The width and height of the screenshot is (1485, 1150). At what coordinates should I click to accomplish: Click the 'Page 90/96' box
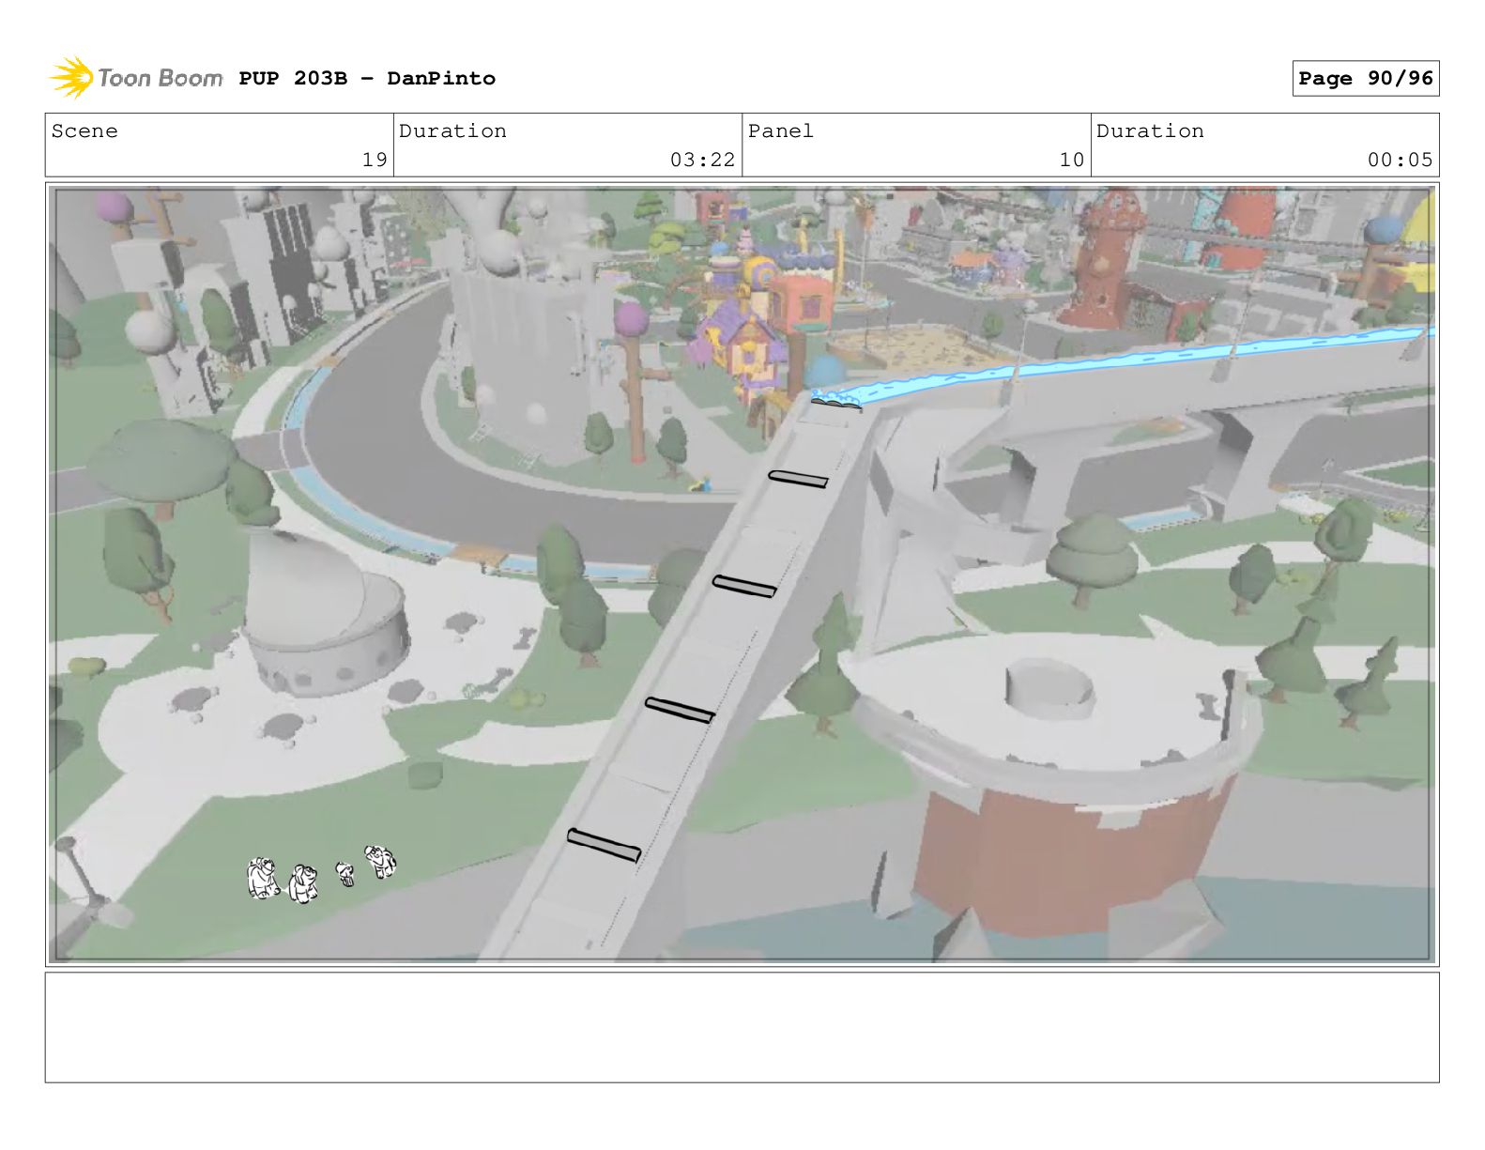pyautogui.click(x=1365, y=78)
